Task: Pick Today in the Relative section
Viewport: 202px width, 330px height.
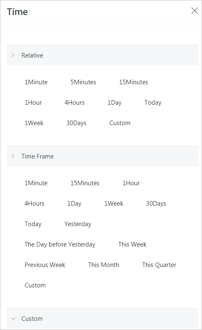Action: coord(153,103)
